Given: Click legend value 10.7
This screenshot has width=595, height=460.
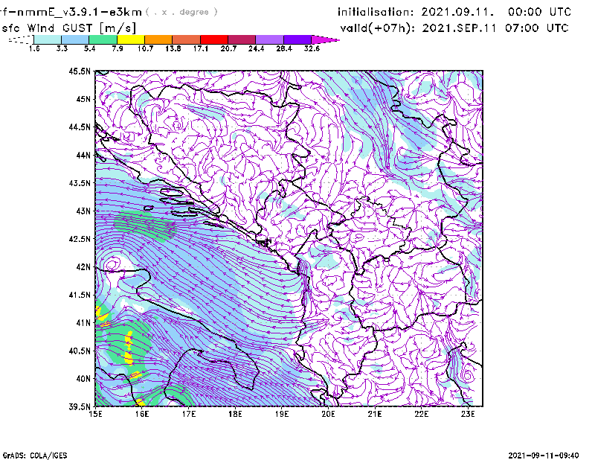Looking at the screenshot, I should click(x=145, y=48).
